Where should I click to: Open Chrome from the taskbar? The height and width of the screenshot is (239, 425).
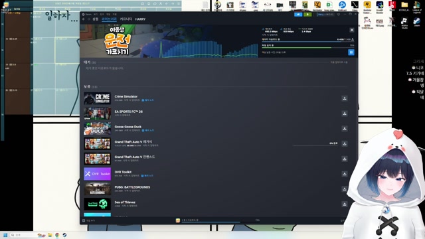[x=57, y=235]
